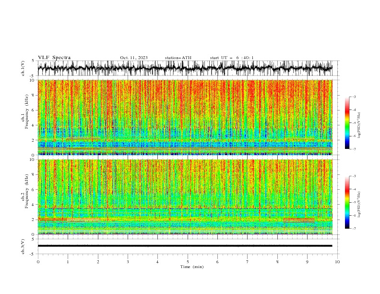Click the 'Time (min)' axis label
This screenshot has width=380, height=294.
tap(192, 267)
